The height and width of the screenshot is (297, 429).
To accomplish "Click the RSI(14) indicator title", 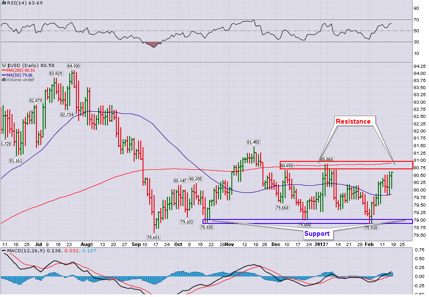I will (x=12, y=4).
